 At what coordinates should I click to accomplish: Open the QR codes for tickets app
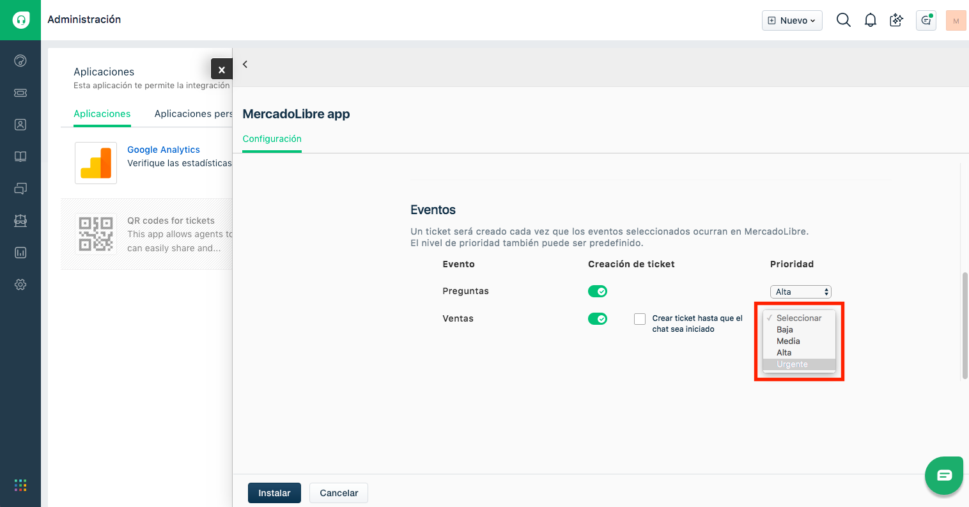tap(171, 221)
